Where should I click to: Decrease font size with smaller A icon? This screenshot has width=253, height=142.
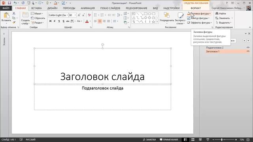[x=83, y=15]
